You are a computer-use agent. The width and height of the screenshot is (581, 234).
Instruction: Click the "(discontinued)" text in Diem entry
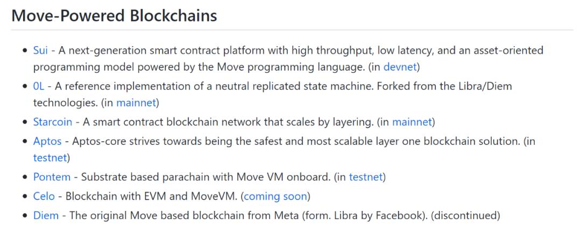pyautogui.click(x=465, y=215)
